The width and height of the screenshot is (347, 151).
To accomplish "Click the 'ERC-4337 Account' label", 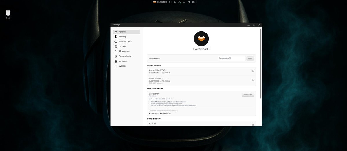I will [x=156, y=83].
